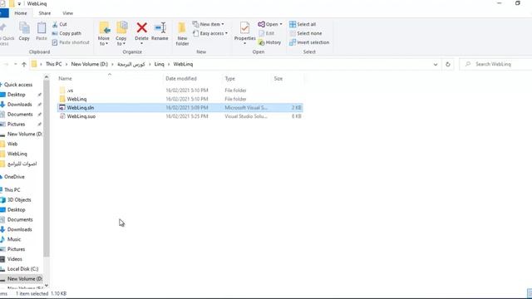This screenshot has width=532, height=299.
Task: Open the Easy access dropdown
Action: pyautogui.click(x=210, y=33)
